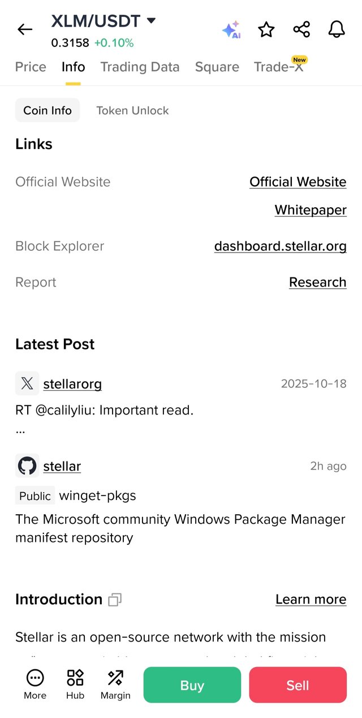Tap Learn more beside Introduction
Screen dimensions: 362x718
311,600
